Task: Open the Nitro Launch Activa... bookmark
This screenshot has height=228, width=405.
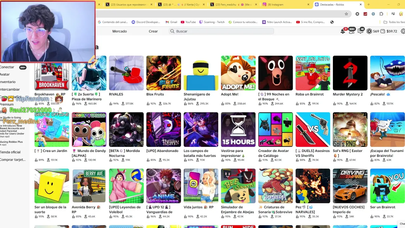Action: [x=277, y=22]
